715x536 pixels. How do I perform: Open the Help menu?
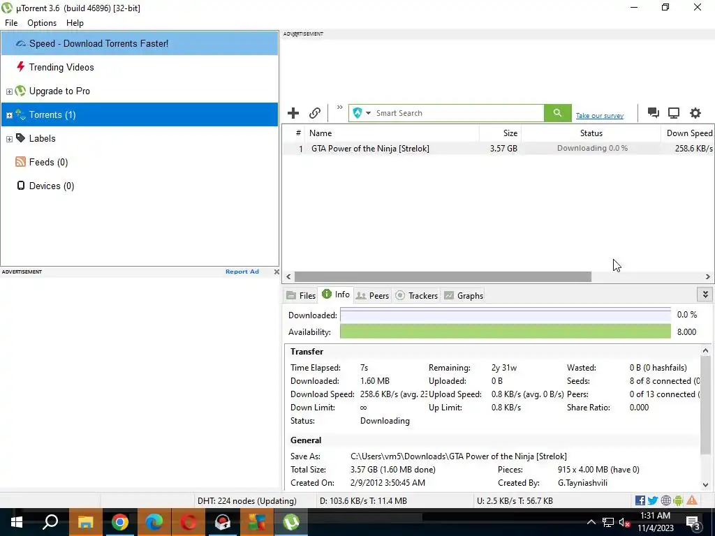[75, 23]
